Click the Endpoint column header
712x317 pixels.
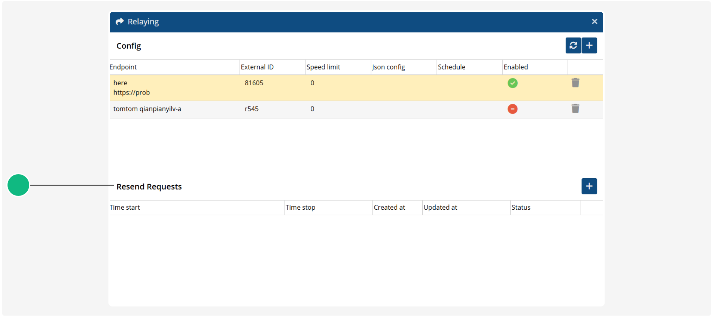[123, 67]
